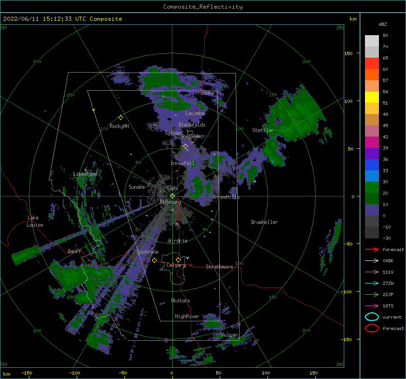Select the cyan 27ZW arrow icon
The width and height of the screenshot is (406, 379).
(372, 283)
